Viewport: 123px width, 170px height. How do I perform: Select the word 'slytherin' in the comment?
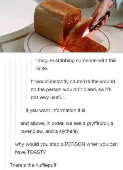(68, 131)
